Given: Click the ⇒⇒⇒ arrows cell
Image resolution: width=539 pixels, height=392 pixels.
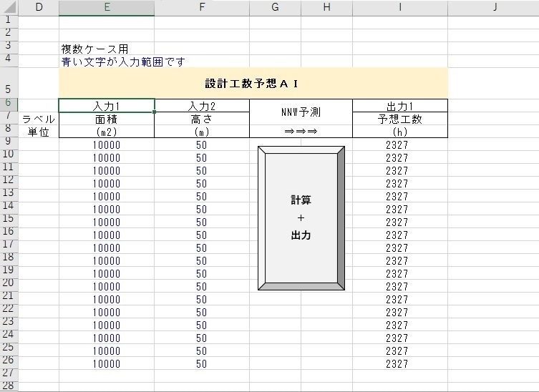Looking at the screenshot, I should 301,132.
